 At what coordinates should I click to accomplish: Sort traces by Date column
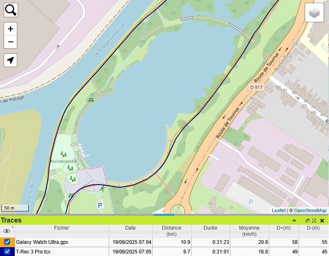130,228
